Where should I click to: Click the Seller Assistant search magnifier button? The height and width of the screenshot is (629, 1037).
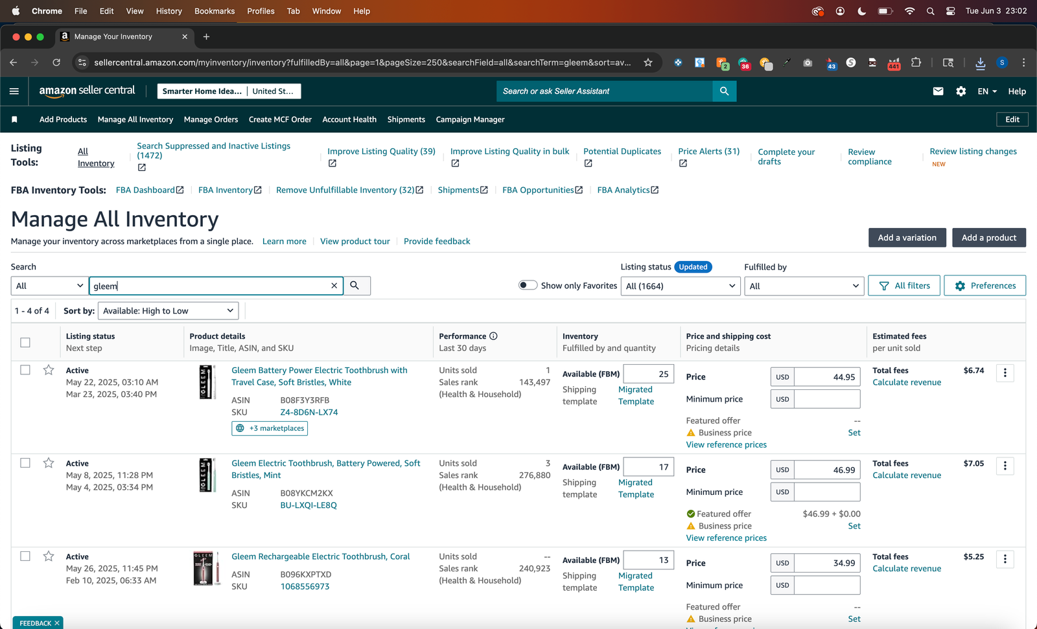coord(724,91)
